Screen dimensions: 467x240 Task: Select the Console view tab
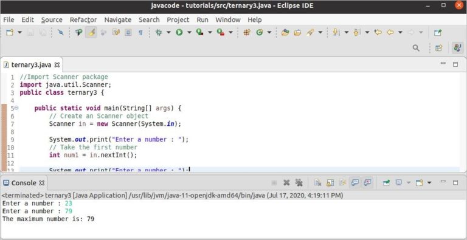(x=24, y=183)
